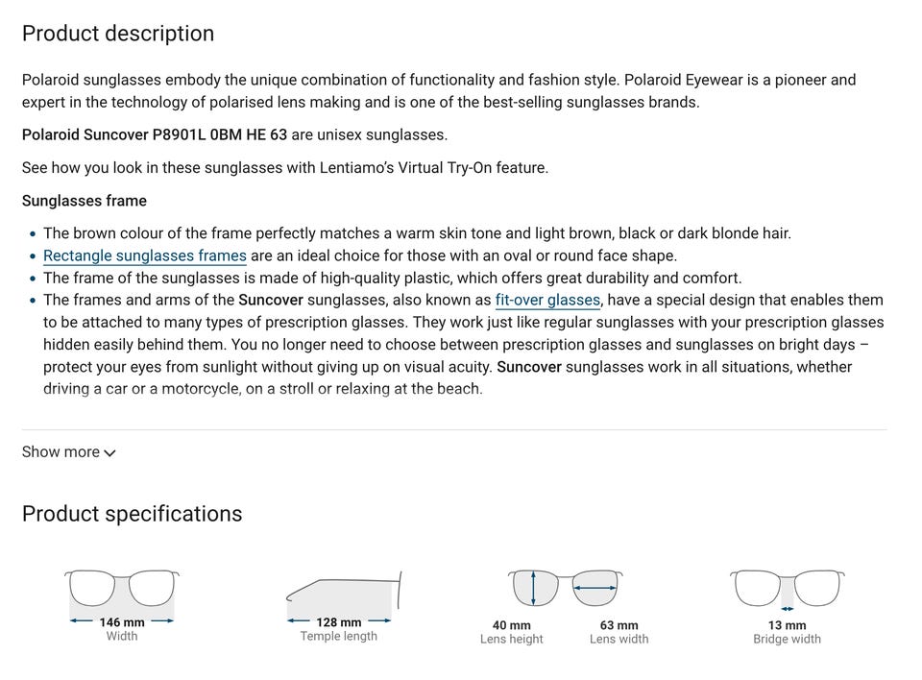This screenshot has height=680, width=922.
Task: Click the 146 mm width value
Action: coord(122,622)
